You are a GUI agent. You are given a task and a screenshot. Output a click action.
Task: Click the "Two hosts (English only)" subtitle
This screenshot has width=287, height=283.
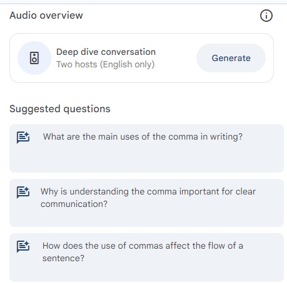[x=105, y=64]
